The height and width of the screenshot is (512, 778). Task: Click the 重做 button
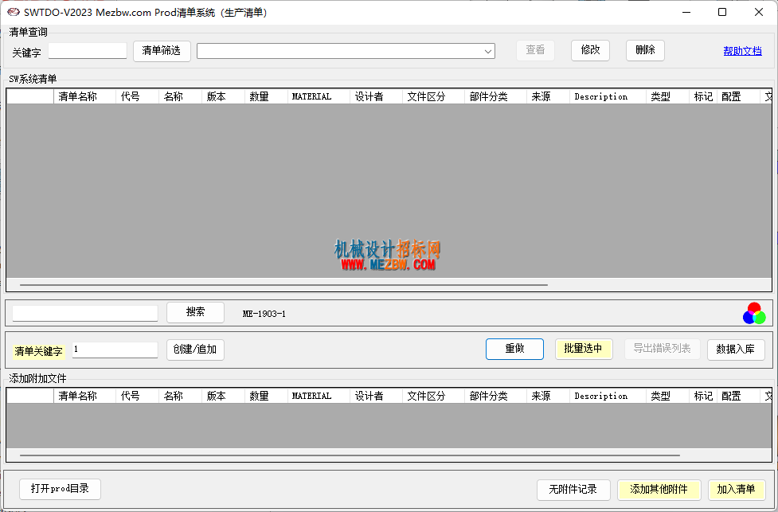514,350
